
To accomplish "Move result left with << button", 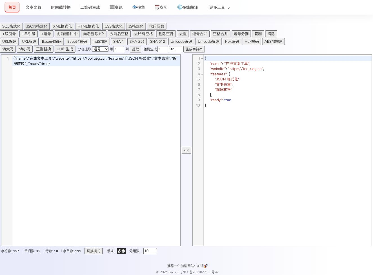I will coord(186,150).
